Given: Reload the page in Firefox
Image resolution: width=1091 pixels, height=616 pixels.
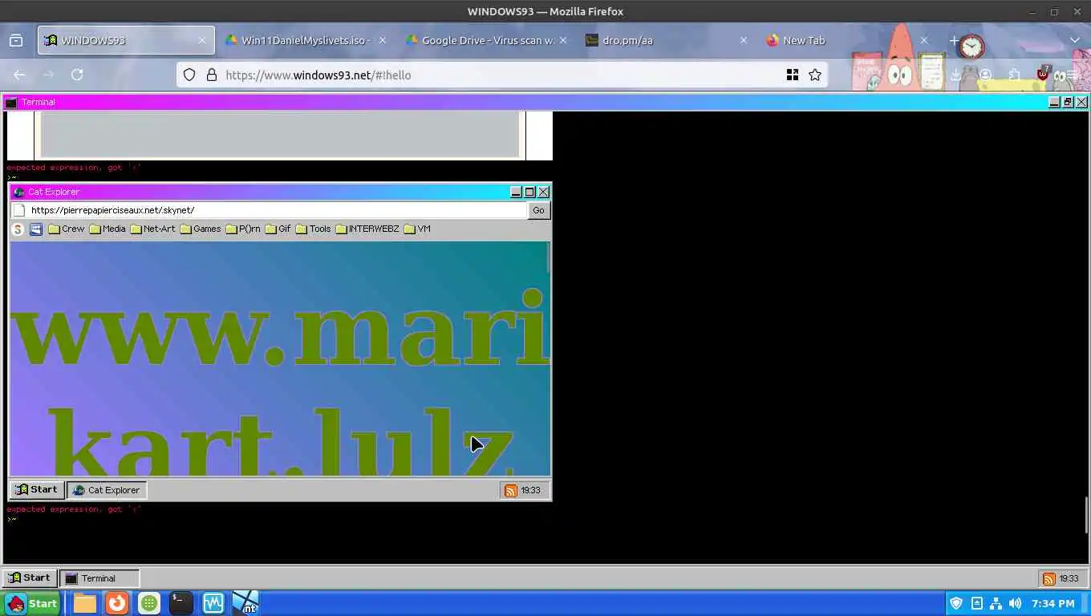Looking at the screenshot, I should [x=77, y=75].
